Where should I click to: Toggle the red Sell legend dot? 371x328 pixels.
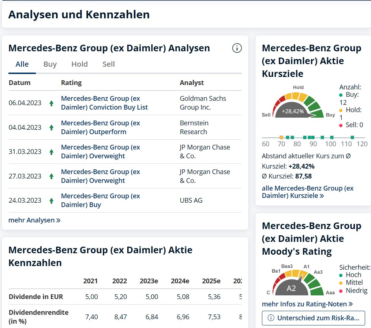pos(340,125)
